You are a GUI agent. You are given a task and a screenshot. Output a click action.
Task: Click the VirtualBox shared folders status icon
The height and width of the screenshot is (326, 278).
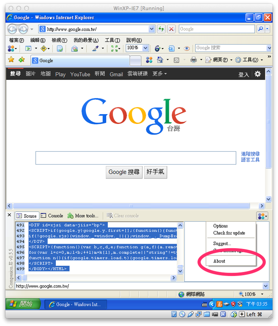click(207, 314)
